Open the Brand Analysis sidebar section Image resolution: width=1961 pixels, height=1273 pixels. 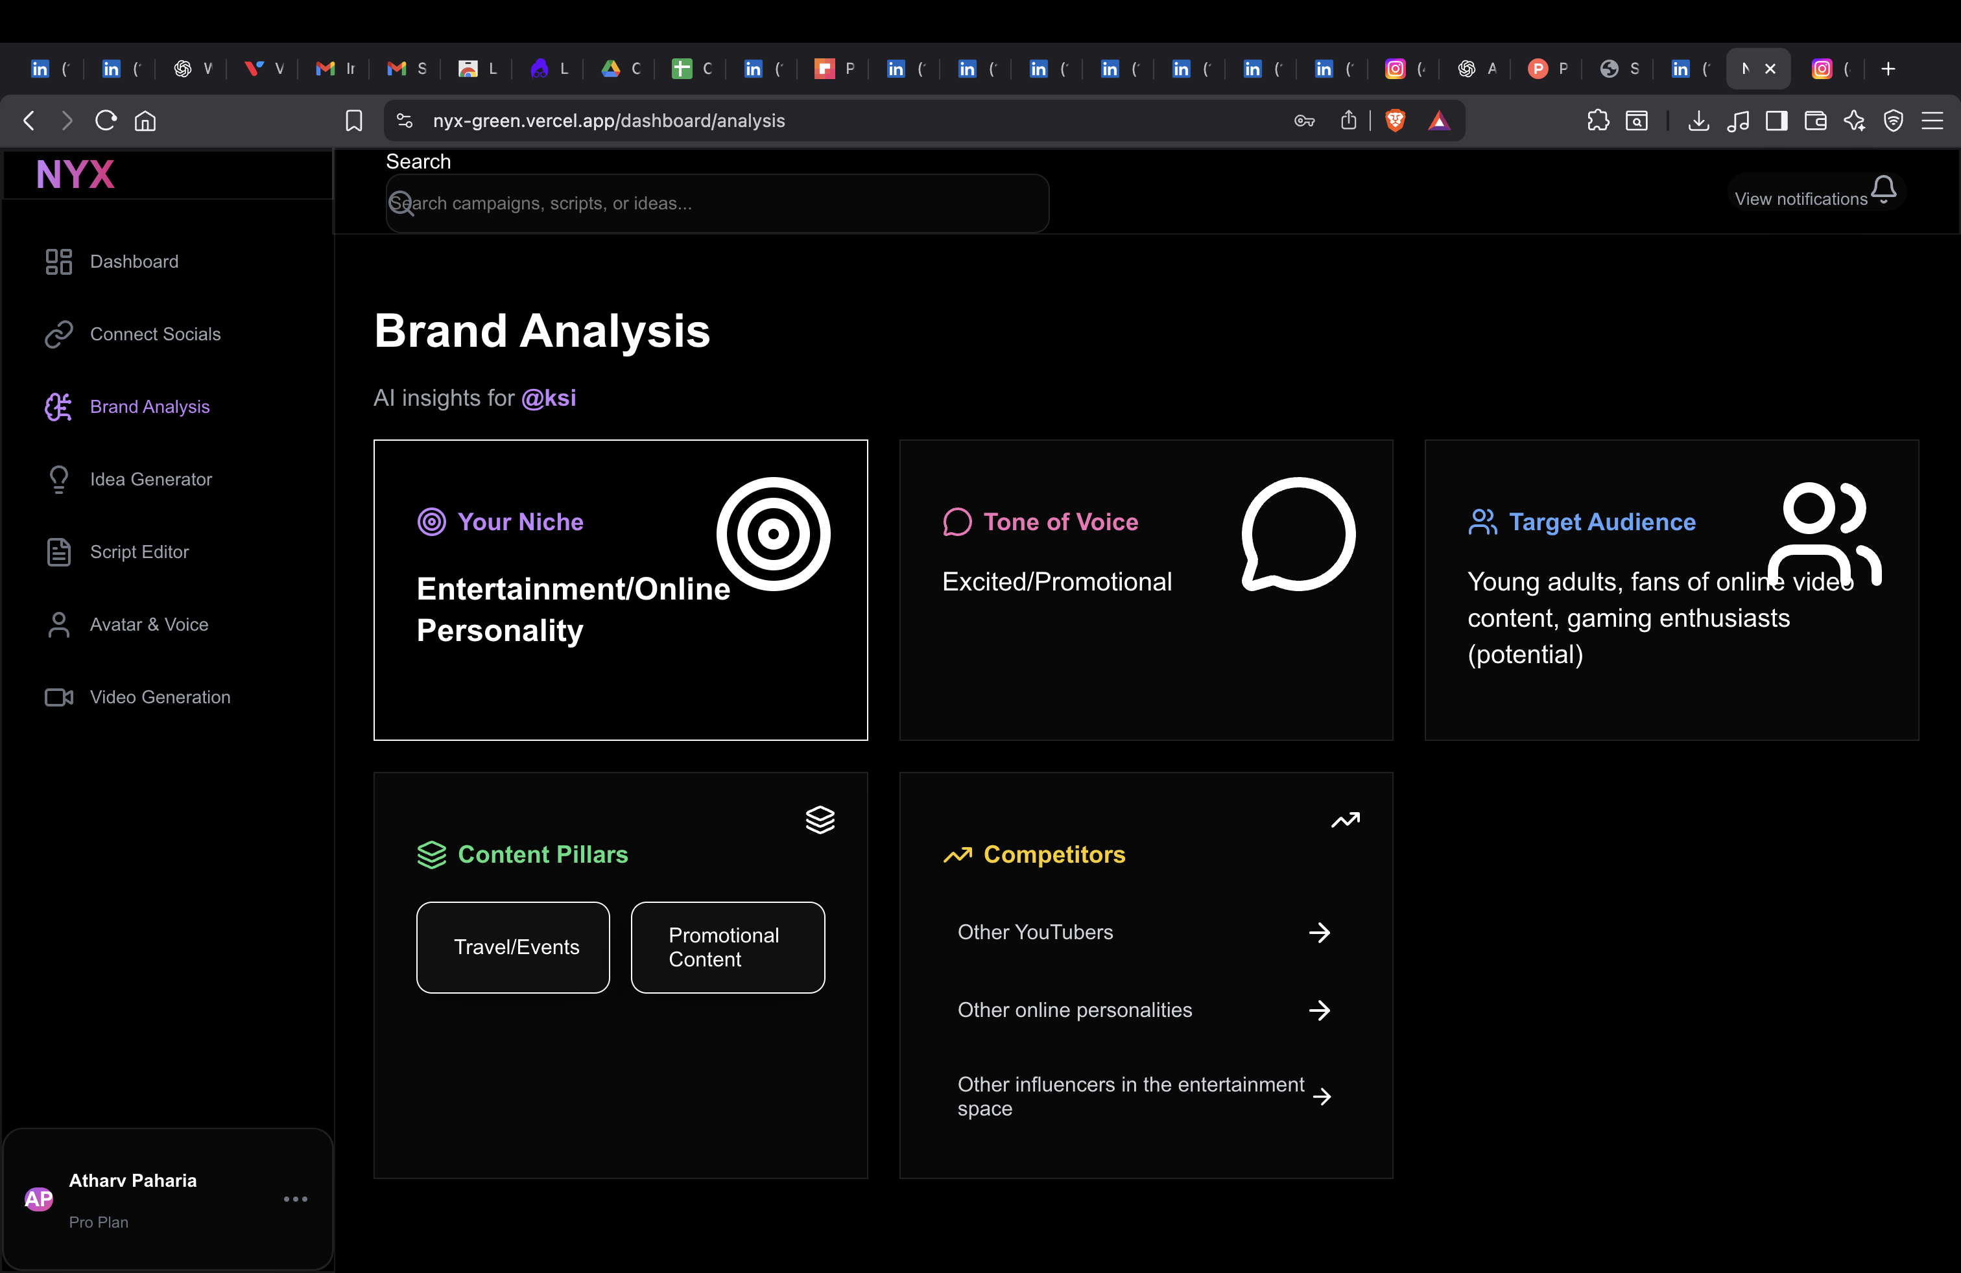(149, 407)
